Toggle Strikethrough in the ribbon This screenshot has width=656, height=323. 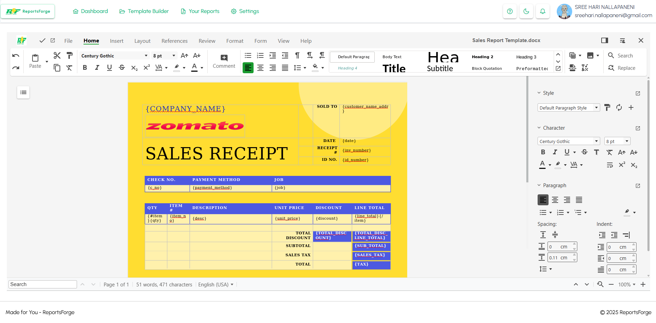click(122, 68)
